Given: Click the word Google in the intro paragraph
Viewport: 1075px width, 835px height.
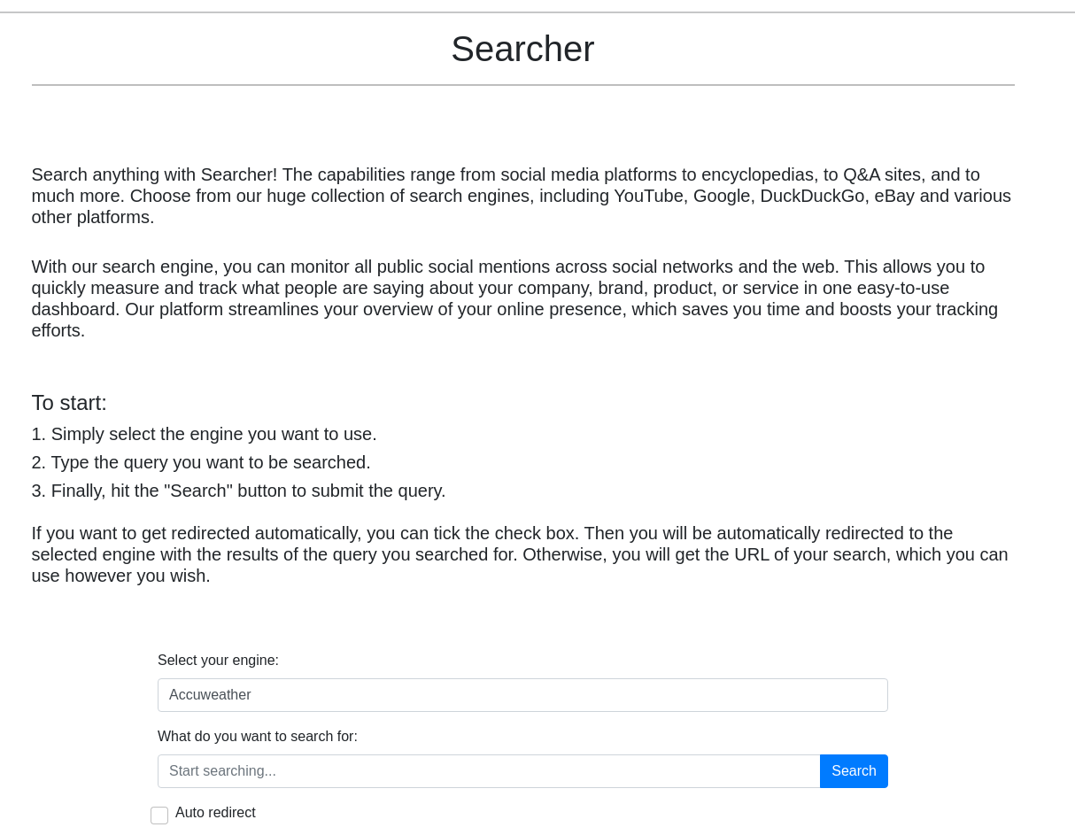Looking at the screenshot, I should pyautogui.click(x=721, y=197).
